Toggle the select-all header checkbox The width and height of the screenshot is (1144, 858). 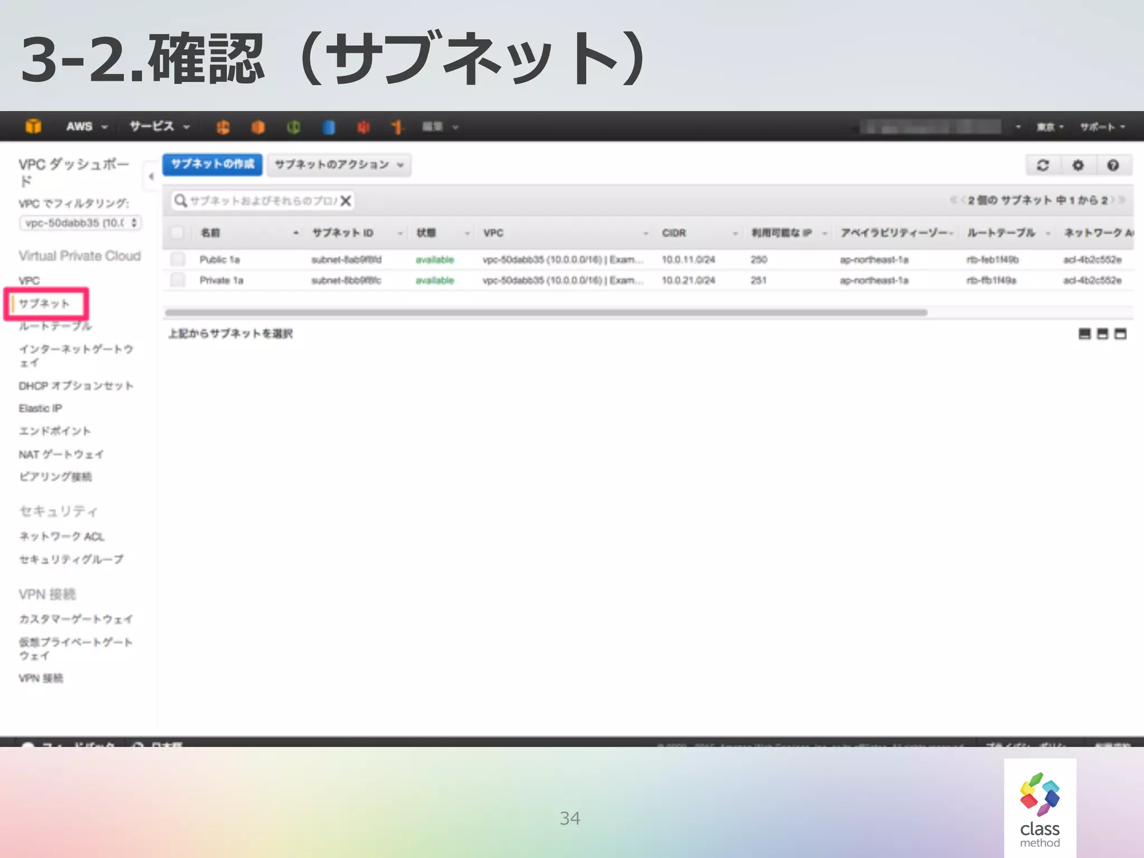tap(178, 233)
